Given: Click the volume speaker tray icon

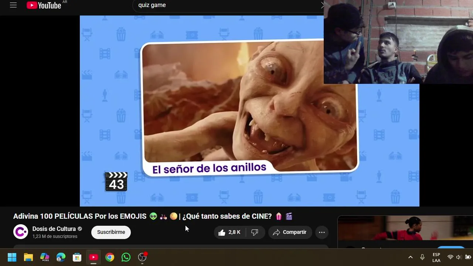Looking at the screenshot, I should tap(459, 257).
